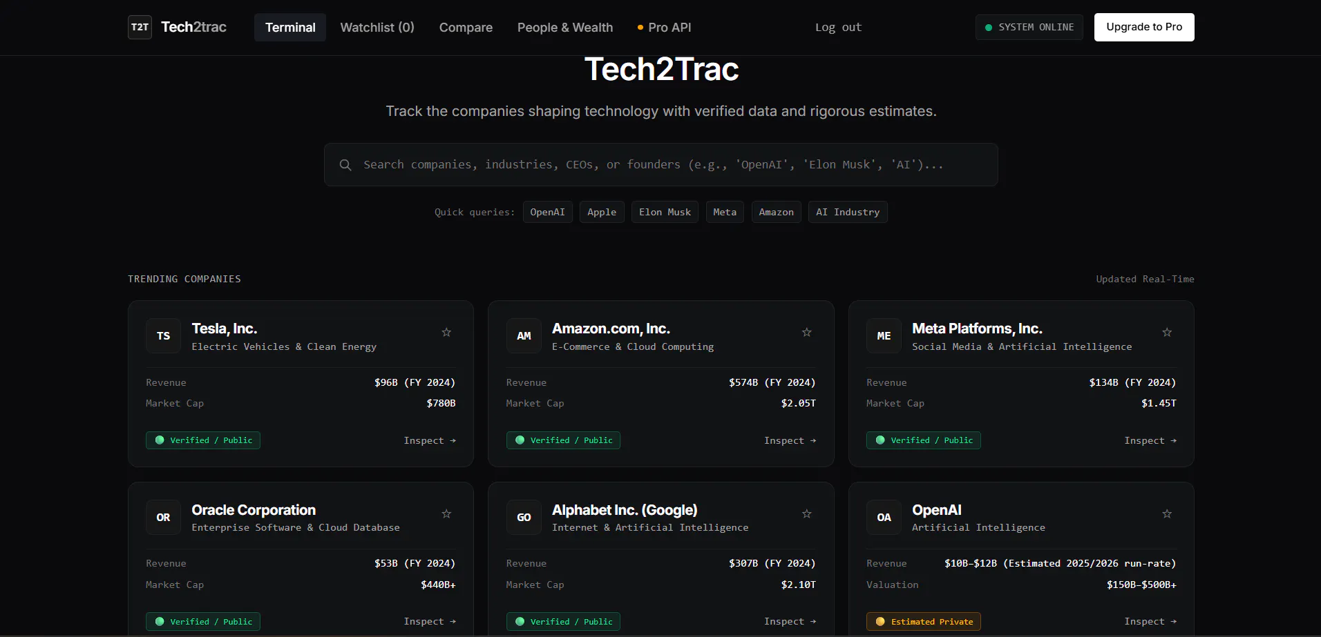Click the SYSTEM ONLINE status indicator
Viewport: 1321px width, 637px height.
1029,28
